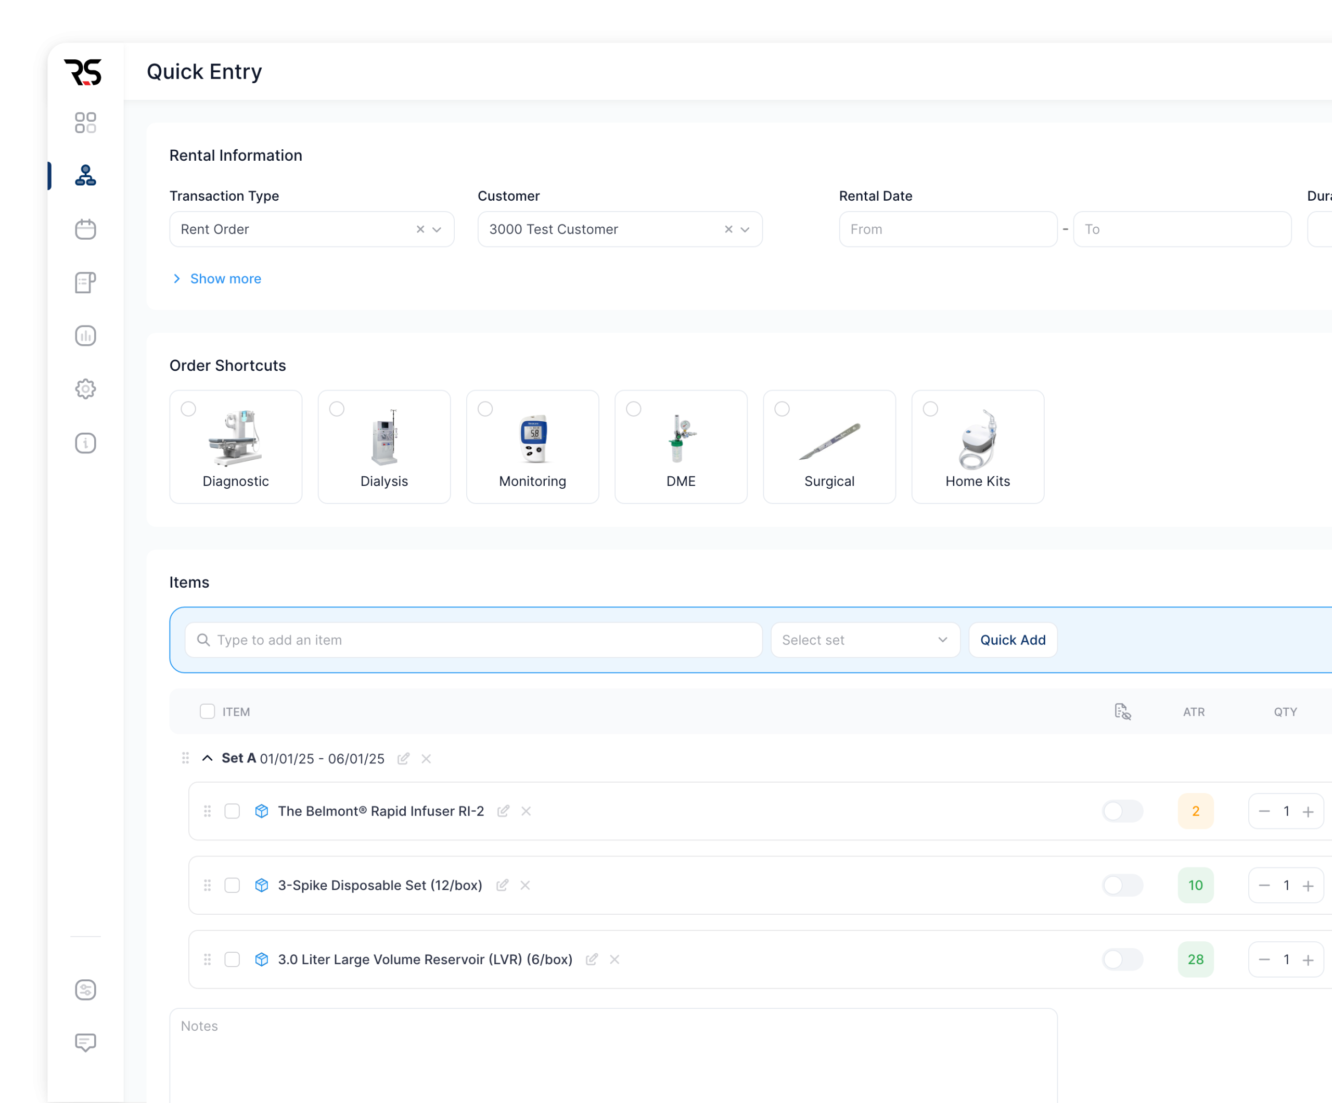
Task: Click the document link column header icon
Action: click(1123, 712)
